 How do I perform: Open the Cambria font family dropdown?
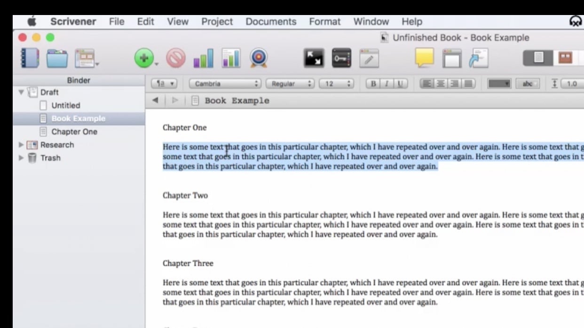225,84
